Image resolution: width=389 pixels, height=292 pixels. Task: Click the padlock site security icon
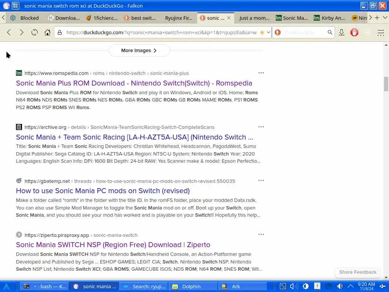tap(60, 32)
